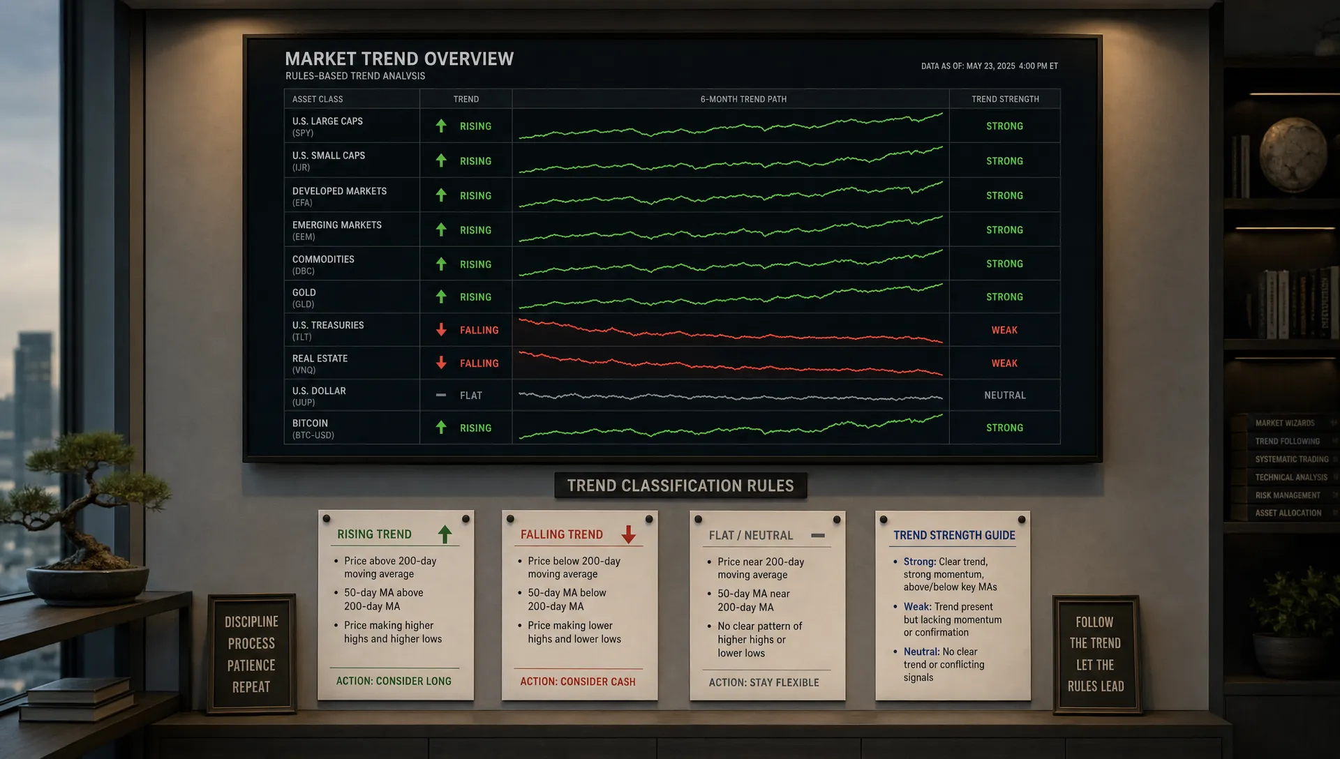Select the EMERGING MARKETS (EEM) cell
Screen dimensions: 1340x759
(352, 230)
